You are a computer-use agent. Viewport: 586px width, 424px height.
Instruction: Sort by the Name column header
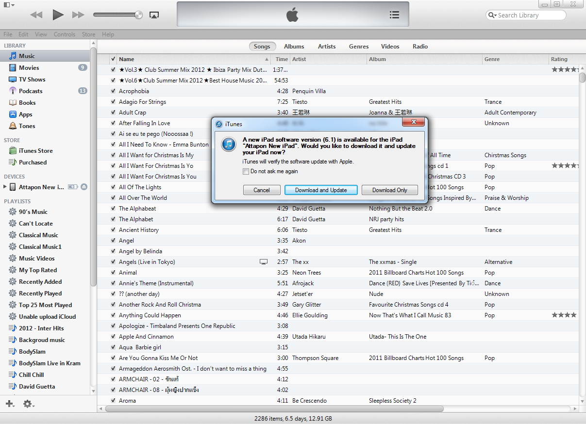(194, 59)
